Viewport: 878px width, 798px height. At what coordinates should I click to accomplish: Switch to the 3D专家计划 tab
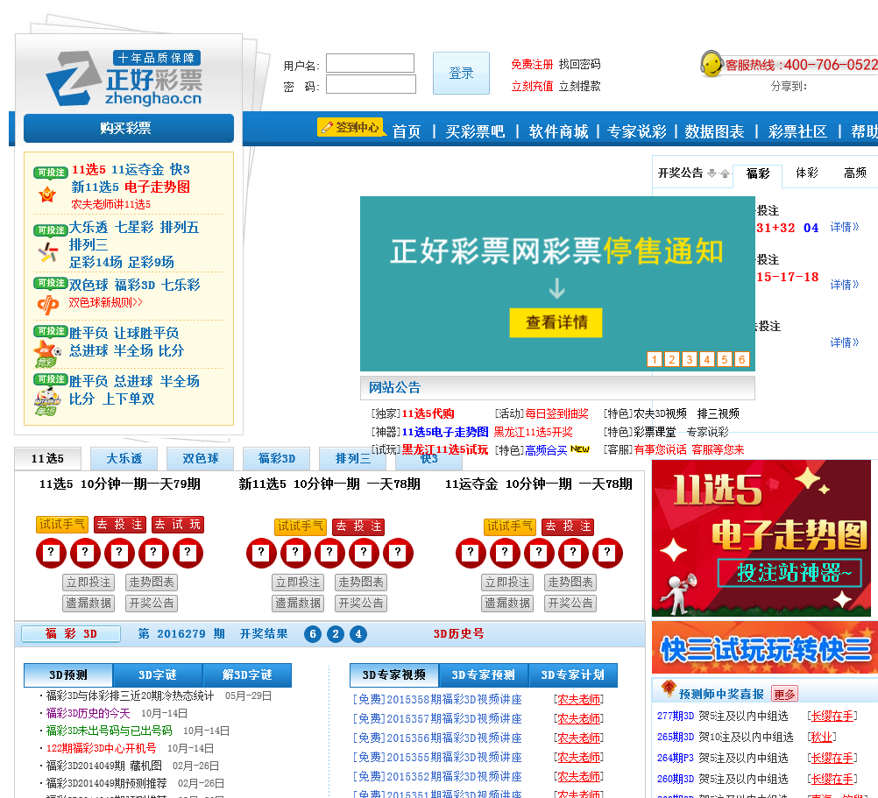[x=573, y=674]
